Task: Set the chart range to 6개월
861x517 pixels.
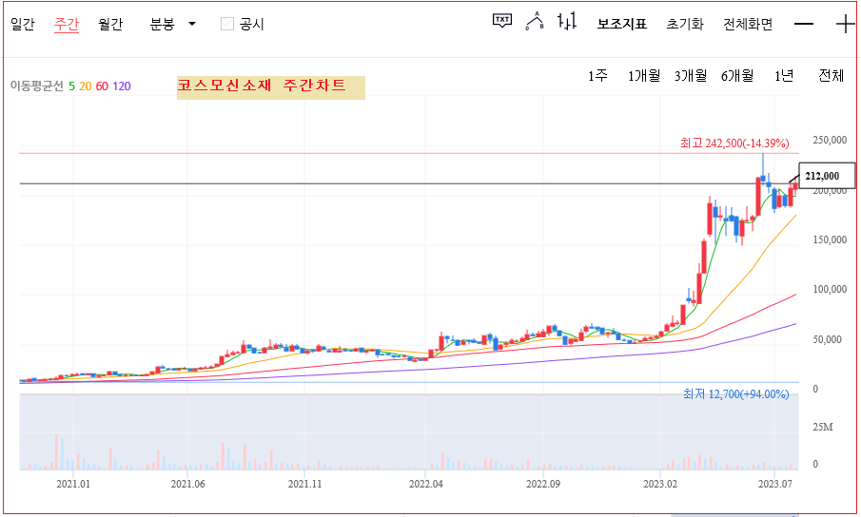Action: click(737, 76)
